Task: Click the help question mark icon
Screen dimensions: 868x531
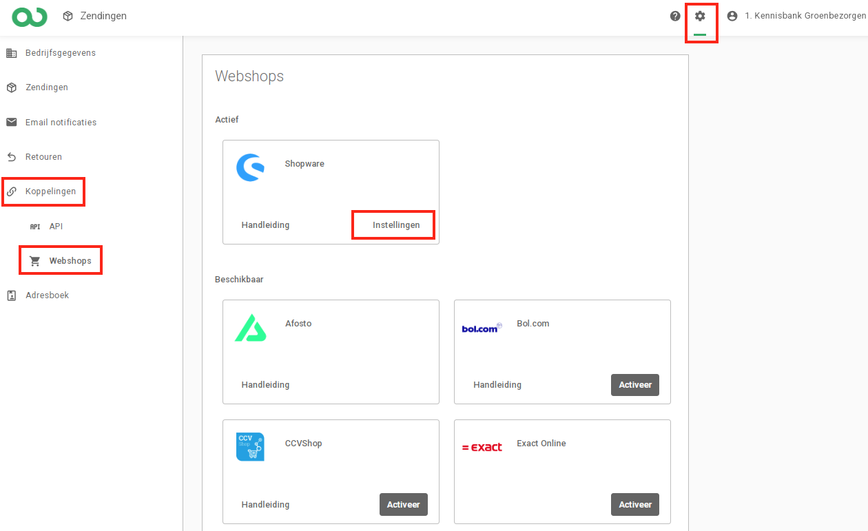Action: click(675, 16)
